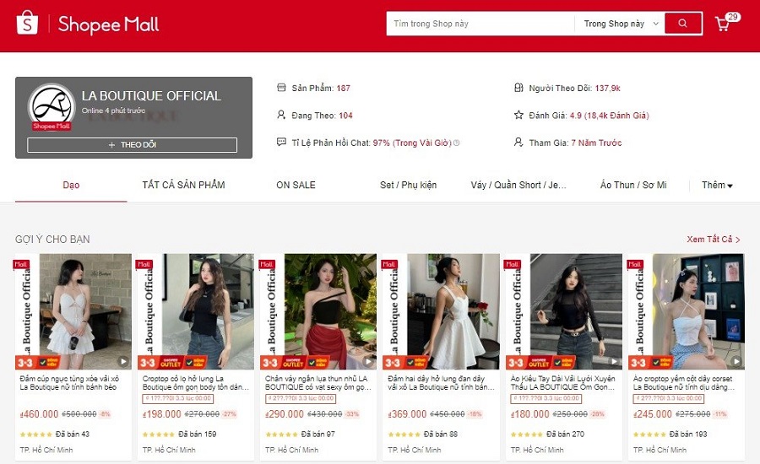
Task: Click the Người Theo Dõi followers icon
Action: point(519,88)
